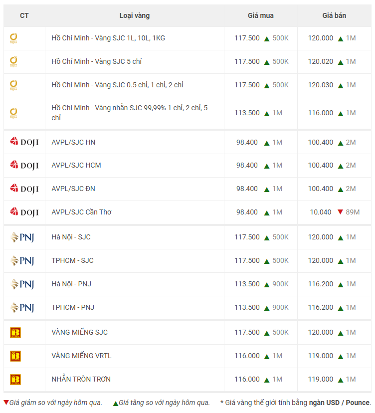Select 'Vàng SJC 0.5 chỉ, 1 chỉ, 2 chỉ' text

point(139,85)
